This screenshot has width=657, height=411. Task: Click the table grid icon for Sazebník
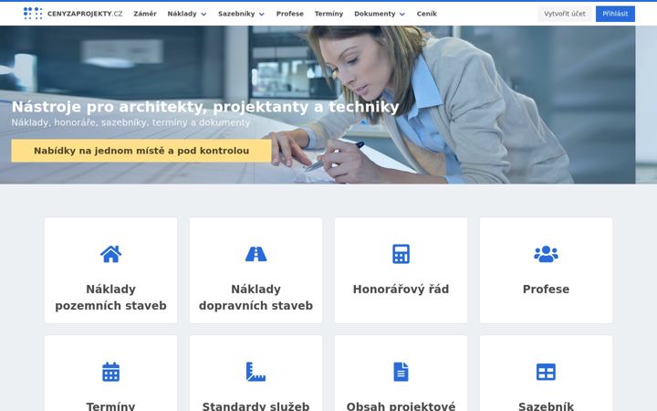546,372
